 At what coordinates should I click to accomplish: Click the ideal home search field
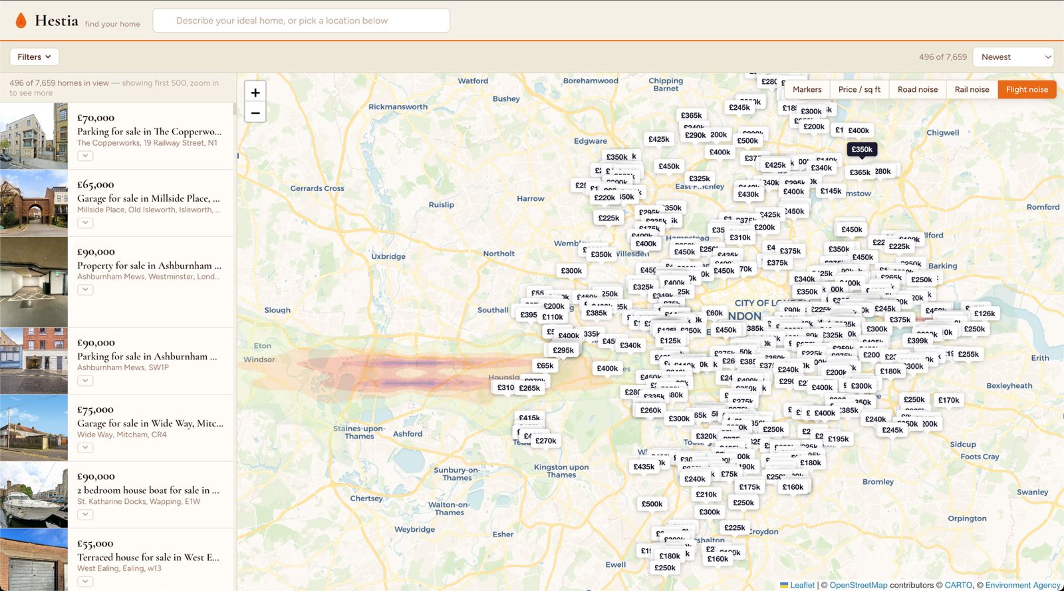coord(301,21)
